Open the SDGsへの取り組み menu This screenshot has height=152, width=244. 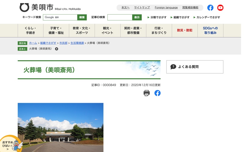[x=210, y=30]
